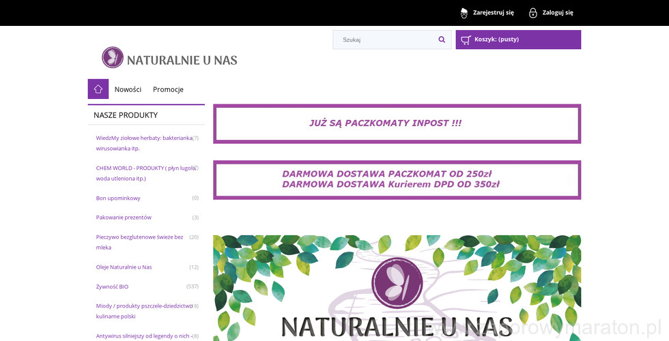Click the JUŻ SĄ PACZKOMATY INPOST banner
Image resolution: width=669 pixels, height=341 pixels.
pyautogui.click(x=397, y=123)
